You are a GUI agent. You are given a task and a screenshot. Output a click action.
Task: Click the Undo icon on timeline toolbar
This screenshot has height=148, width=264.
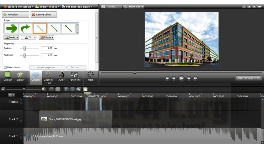[52, 90]
